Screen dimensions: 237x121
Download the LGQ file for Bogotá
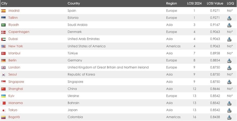[x=229, y=117]
